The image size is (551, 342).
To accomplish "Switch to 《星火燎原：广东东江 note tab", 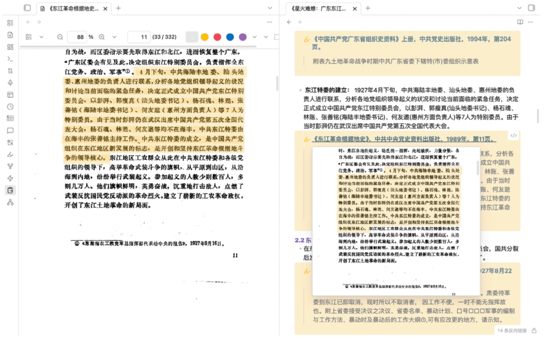I will coord(323,9).
